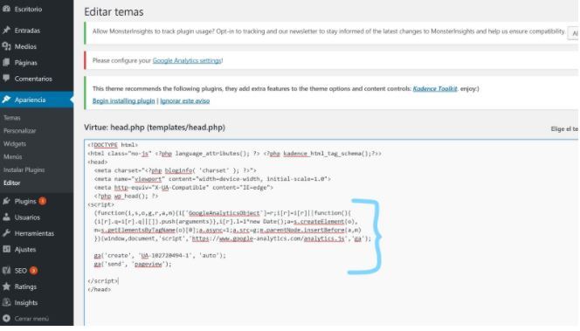Click the closing </script> tag line
The height and width of the screenshot is (331, 580).
click(103, 280)
